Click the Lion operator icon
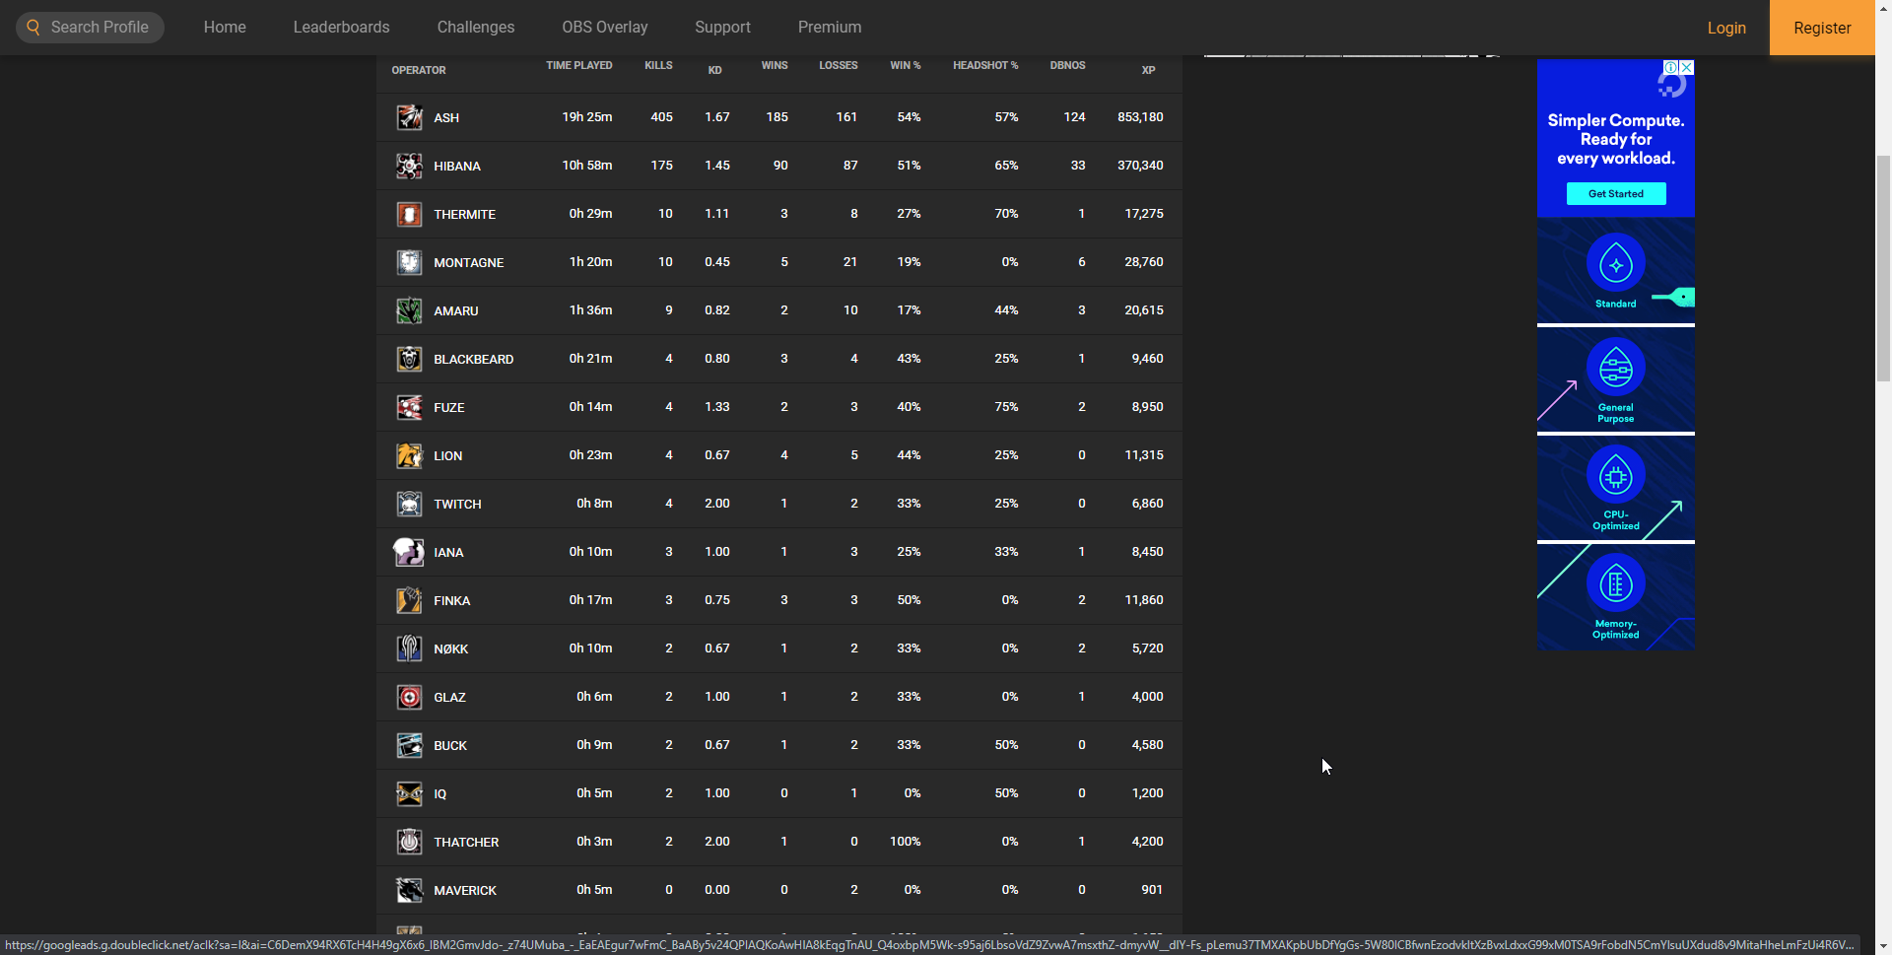 point(409,455)
